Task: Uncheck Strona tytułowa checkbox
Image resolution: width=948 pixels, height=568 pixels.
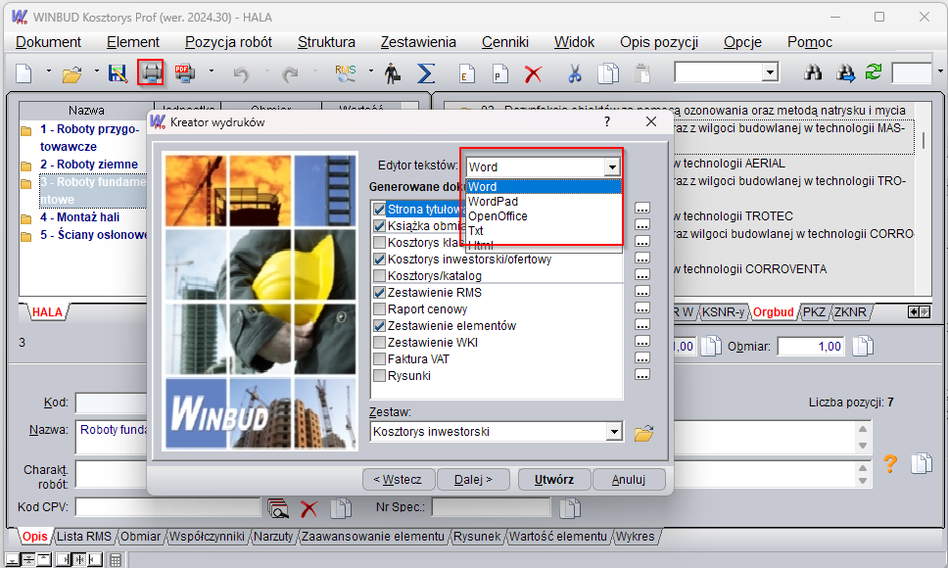Action: click(x=379, y=209)
